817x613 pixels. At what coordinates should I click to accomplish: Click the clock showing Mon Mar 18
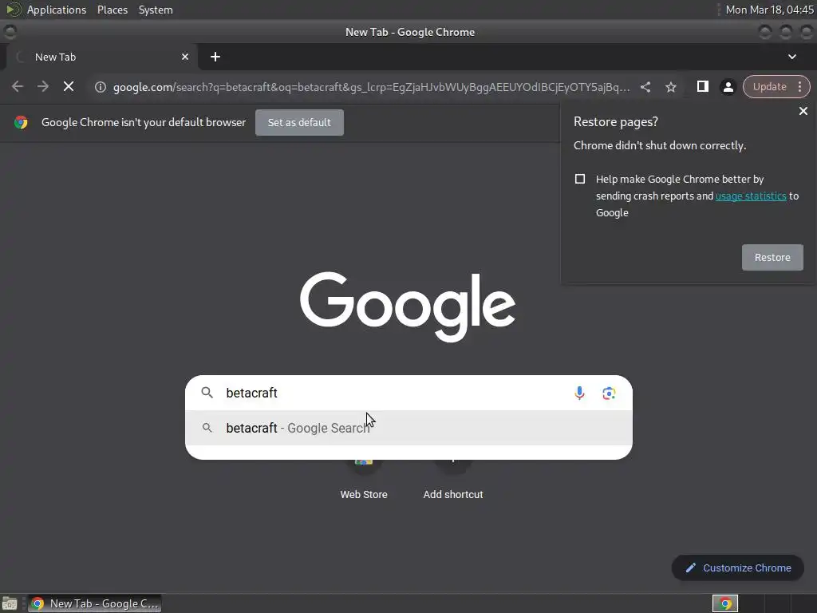point(770,10)
